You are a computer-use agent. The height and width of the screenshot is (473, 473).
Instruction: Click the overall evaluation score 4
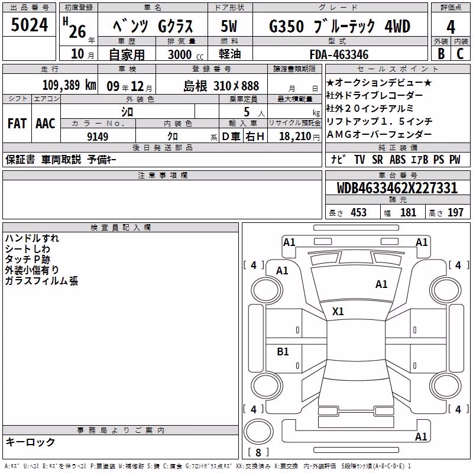451,27
